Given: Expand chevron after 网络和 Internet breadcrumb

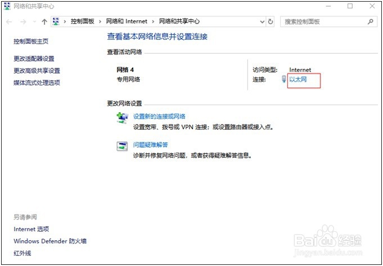Looking at the screenshot, I should pyautogui.click(x=153, y=22).
